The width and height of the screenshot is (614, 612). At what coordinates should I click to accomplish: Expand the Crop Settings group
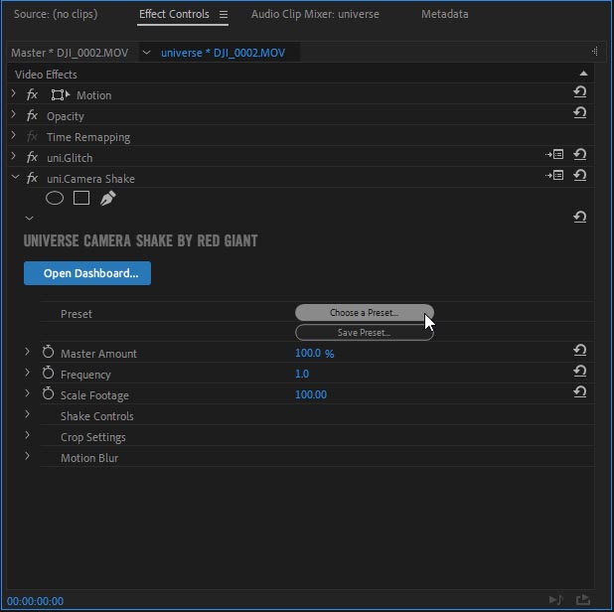[x=27, y=435]
